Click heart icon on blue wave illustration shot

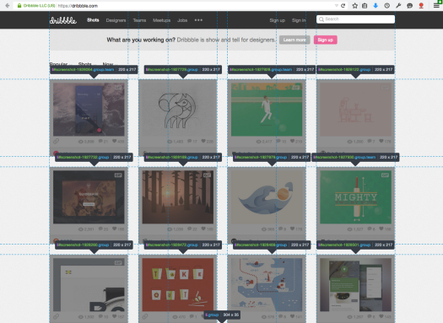pyautogui.click(x=293, y=229)
